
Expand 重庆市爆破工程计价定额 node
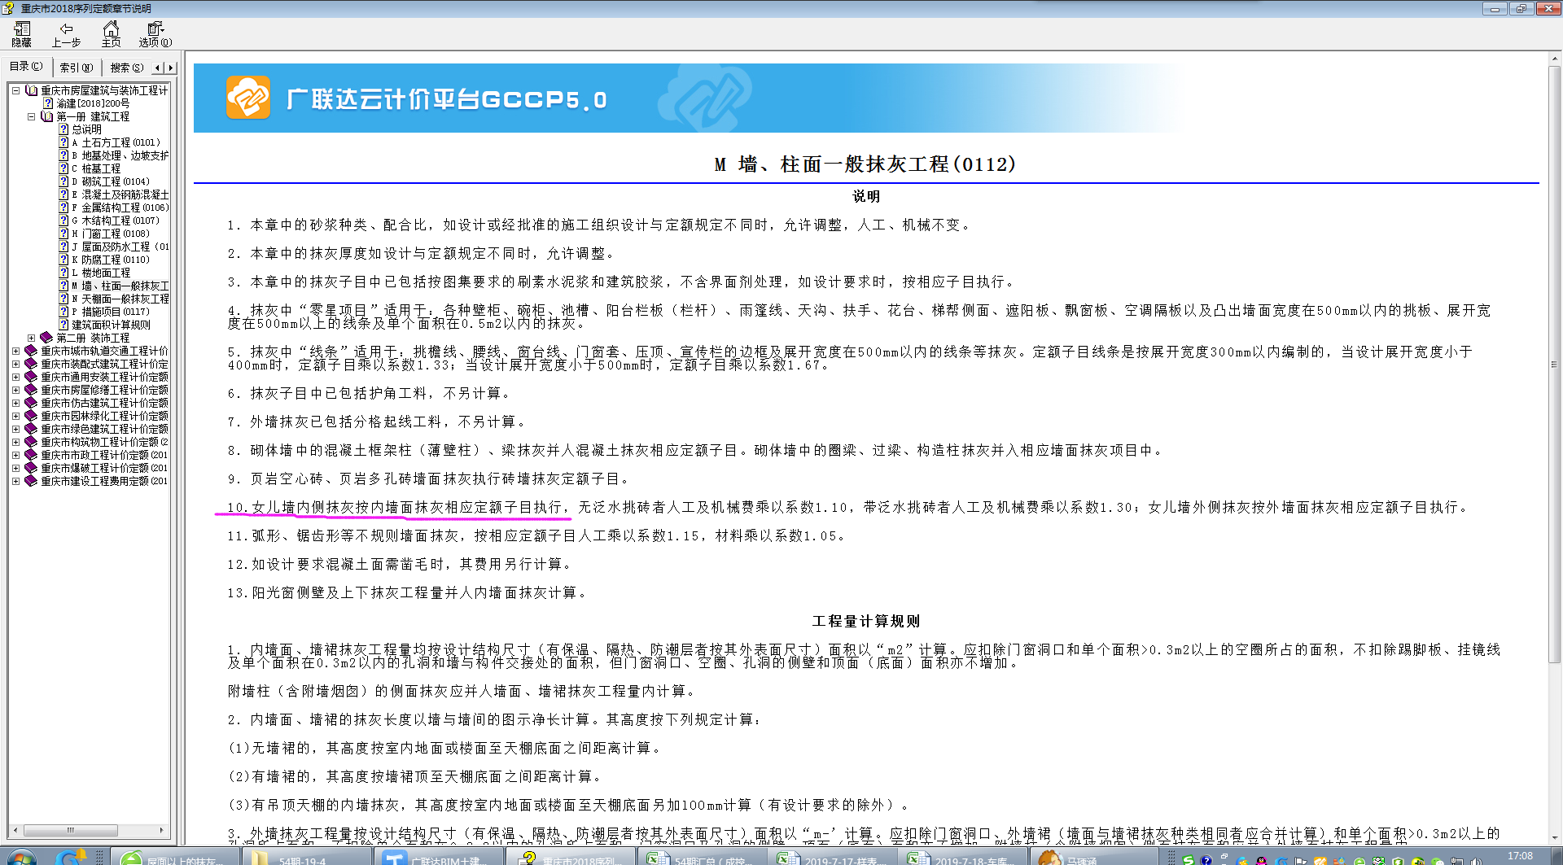15,468
